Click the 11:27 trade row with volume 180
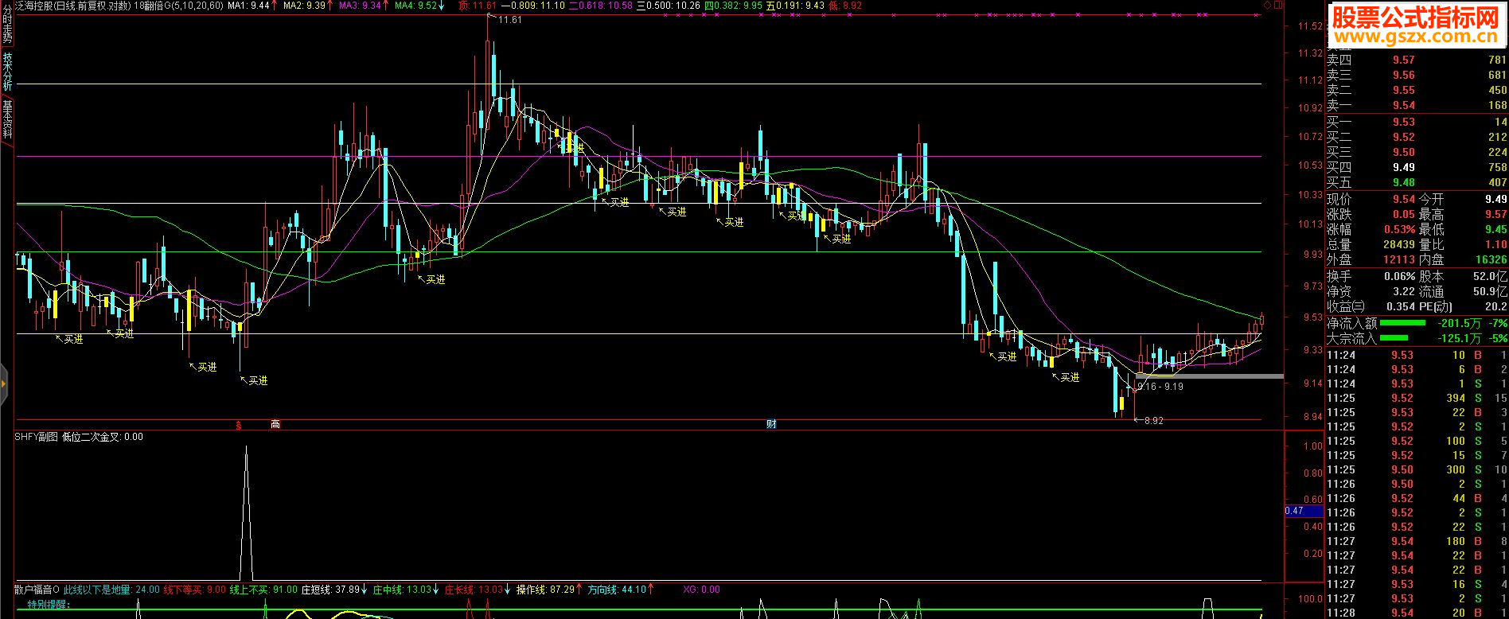This screenshot has height=619, width=1509. (x=1417, y=541)
